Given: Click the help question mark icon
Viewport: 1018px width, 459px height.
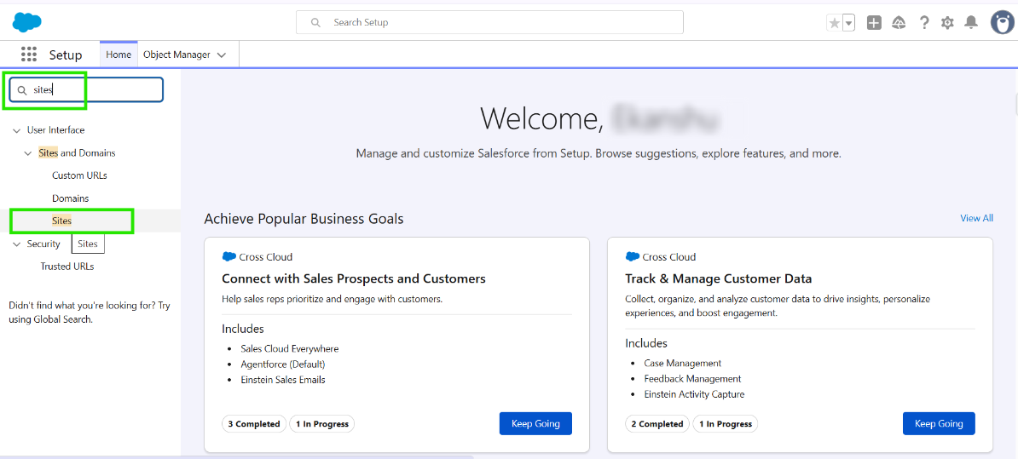Looking at the screenshot, I should pyautogui.click(x=923, y=23).
